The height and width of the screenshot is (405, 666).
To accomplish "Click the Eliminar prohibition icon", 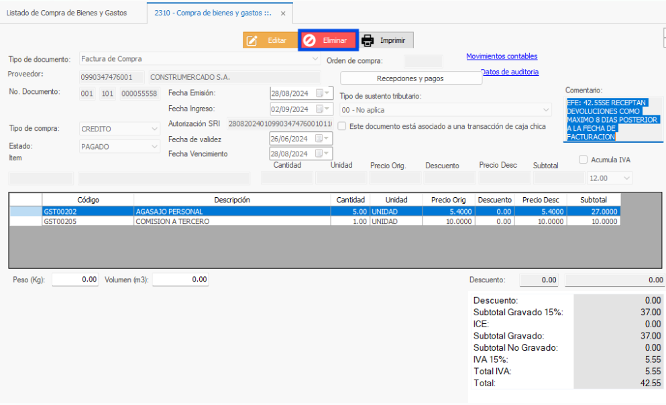I will pyautogui.click(x=309, y=40).
